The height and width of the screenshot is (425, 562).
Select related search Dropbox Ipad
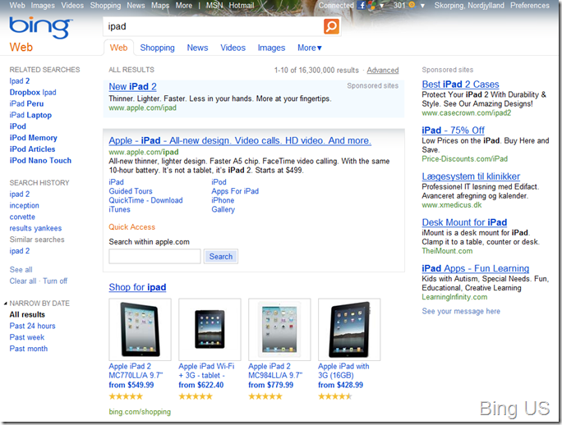pos(33,93)
